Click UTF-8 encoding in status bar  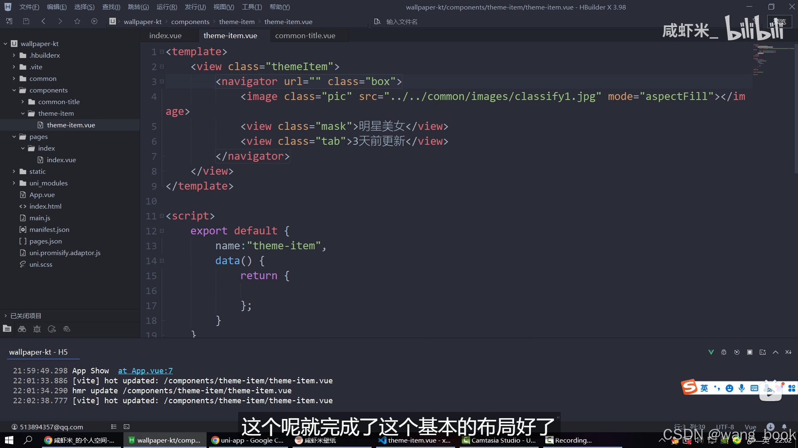[725, 427]
